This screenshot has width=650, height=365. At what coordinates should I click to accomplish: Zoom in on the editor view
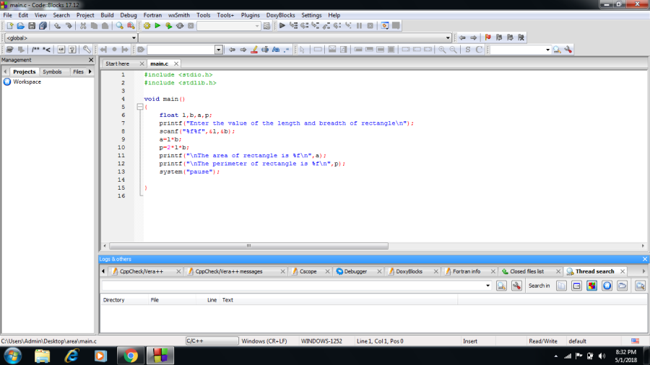coord(442,50)
